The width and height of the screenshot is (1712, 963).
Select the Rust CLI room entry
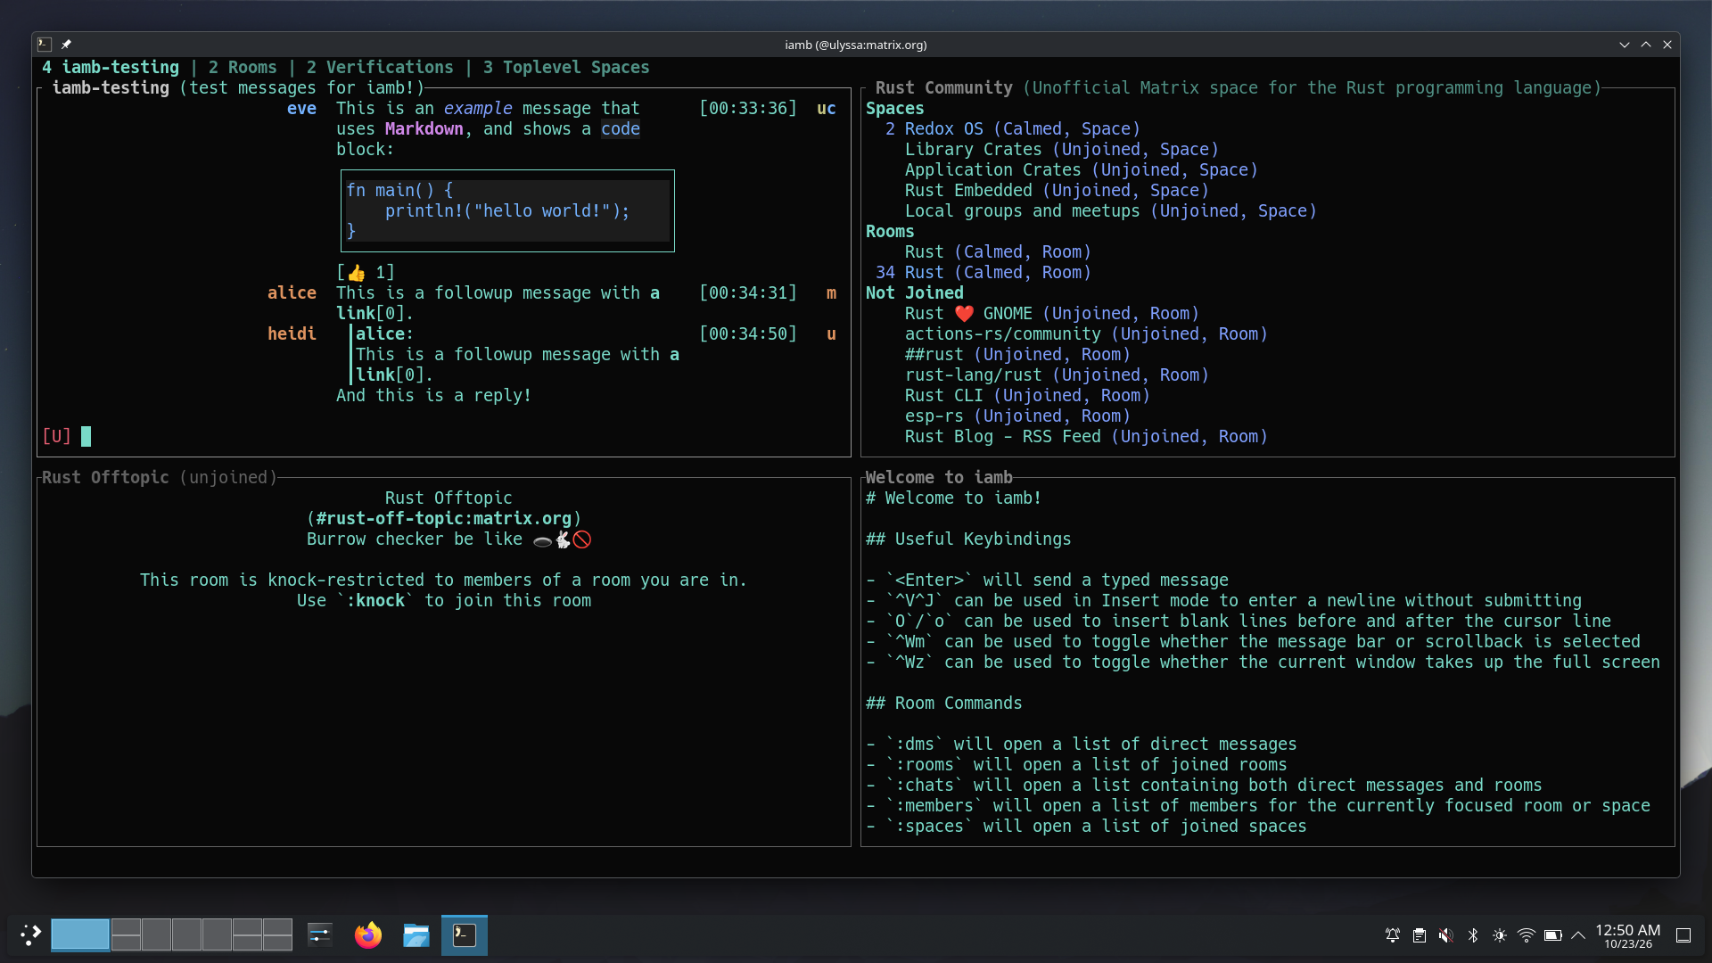1027,395
